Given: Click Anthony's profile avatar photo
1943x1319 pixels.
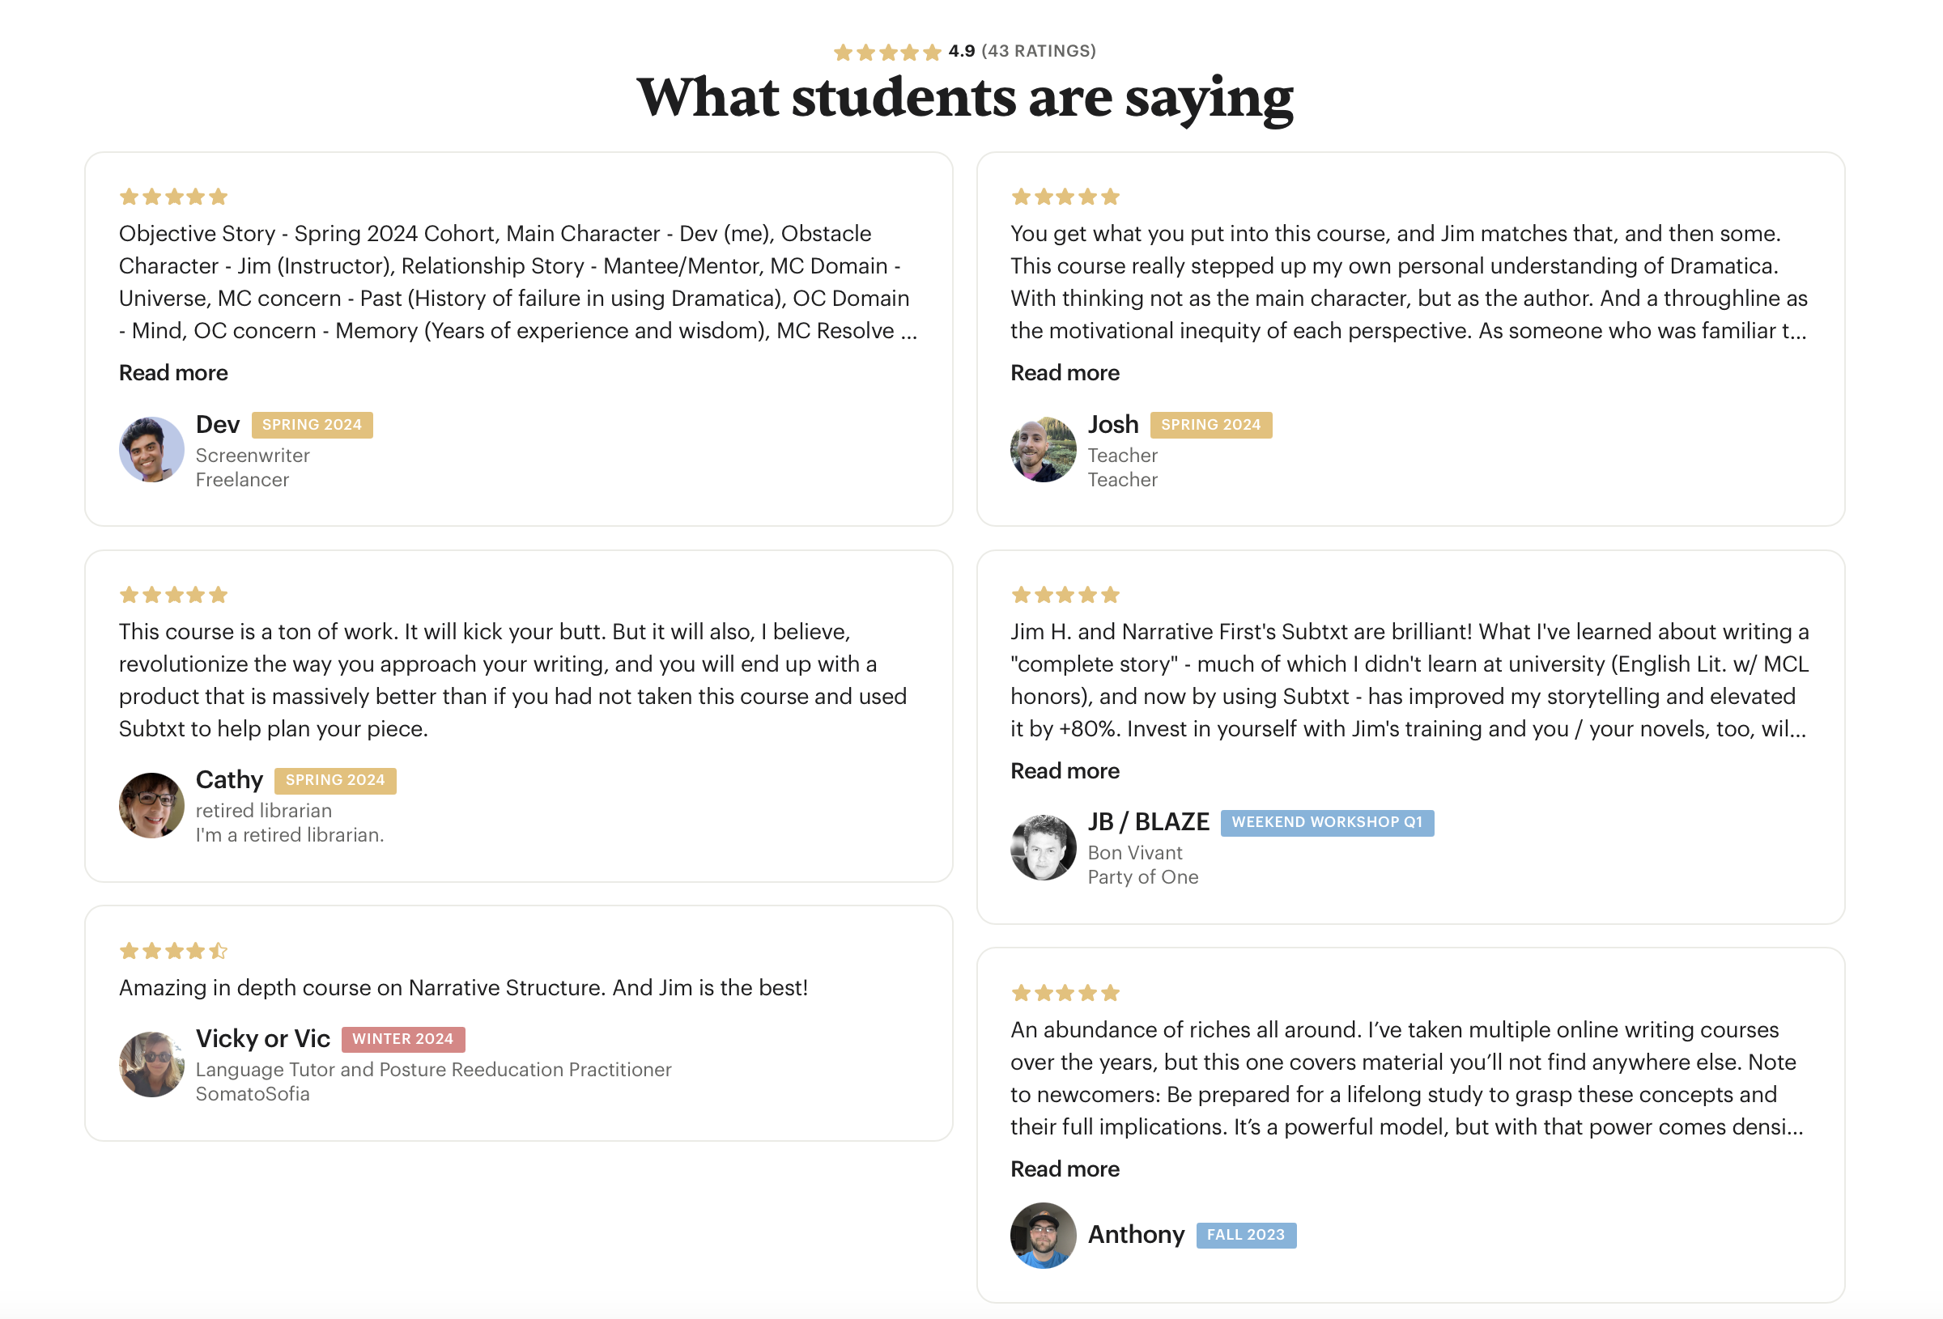Looking at the screenshot, I should pyautogui.click(x=1043, y=1235).
